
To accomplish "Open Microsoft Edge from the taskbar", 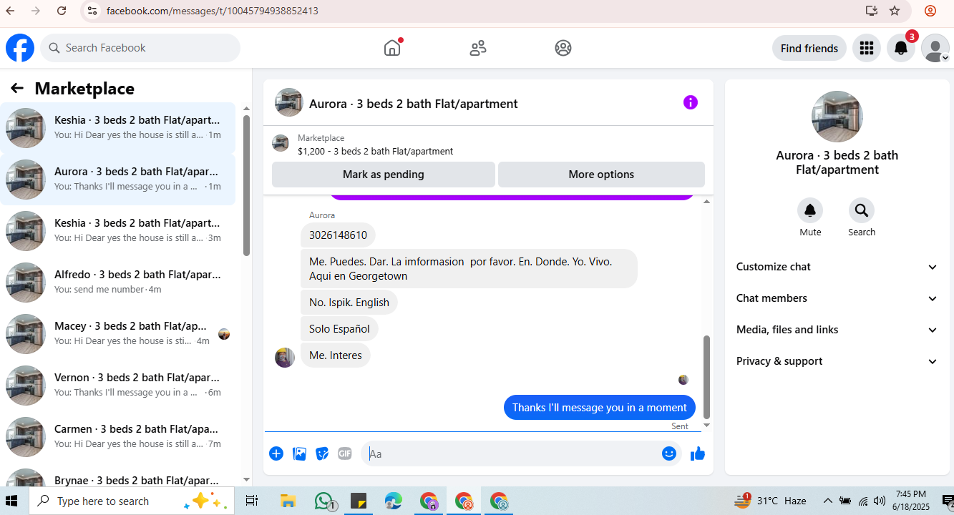I will (394, 501).
